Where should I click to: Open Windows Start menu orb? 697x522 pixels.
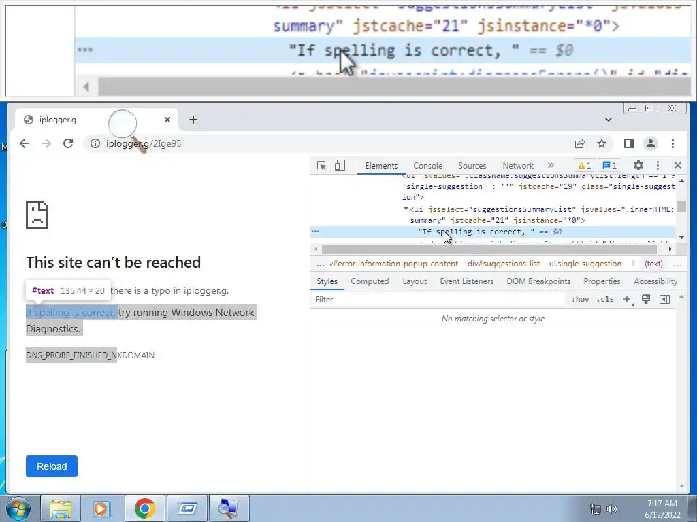17,509
